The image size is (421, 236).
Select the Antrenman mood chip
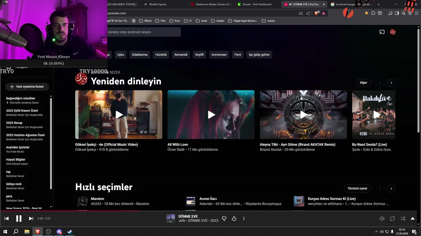click(219, 55)
